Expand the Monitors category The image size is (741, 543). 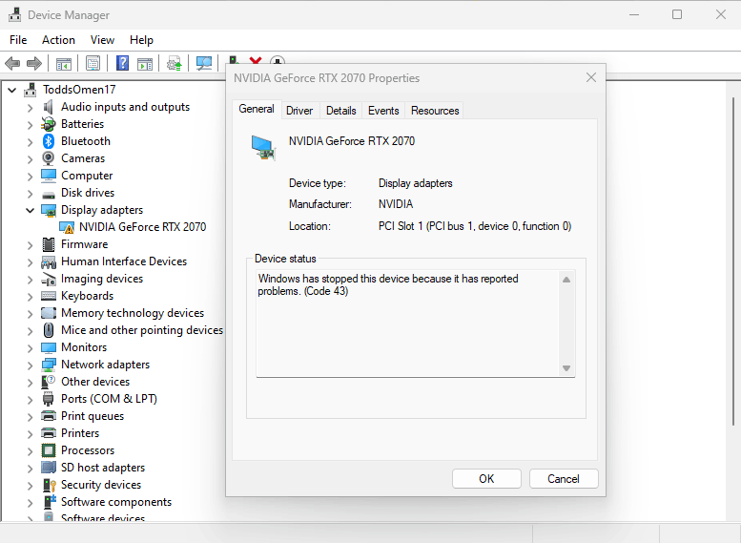pos(30,347)
